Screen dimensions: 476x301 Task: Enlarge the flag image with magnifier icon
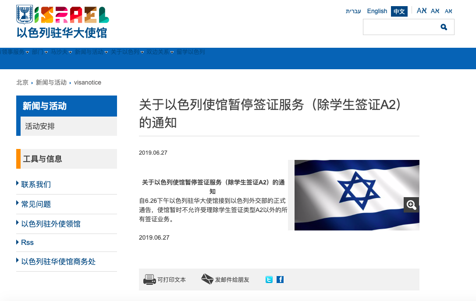tap(411, 205)
